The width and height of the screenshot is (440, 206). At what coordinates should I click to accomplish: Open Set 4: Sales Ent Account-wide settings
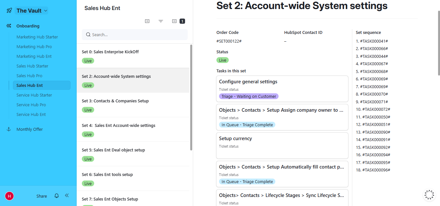coord(133,129)
